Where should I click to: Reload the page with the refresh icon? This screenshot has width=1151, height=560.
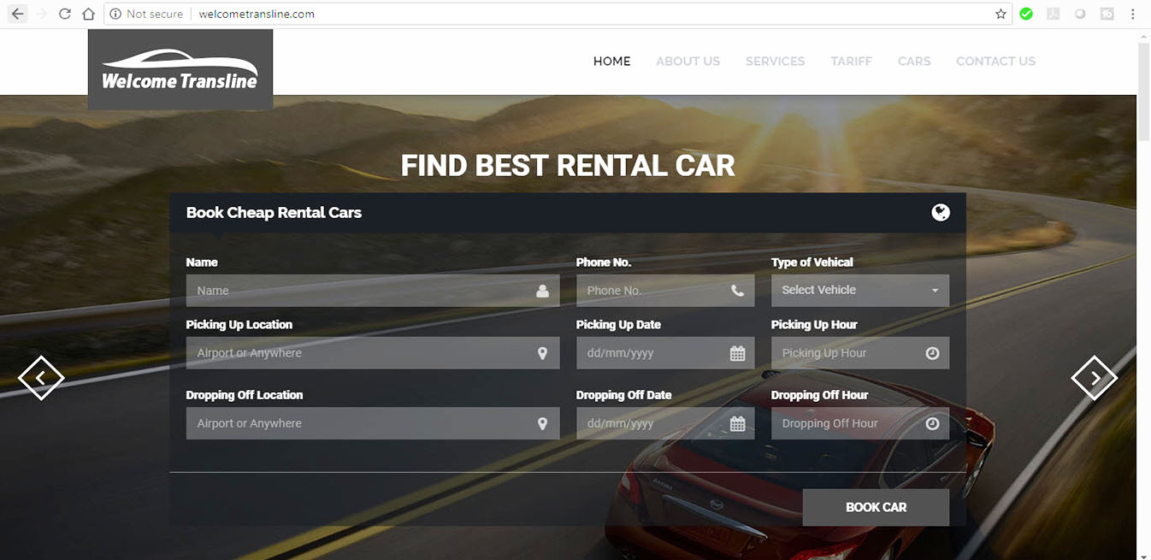pyautogui.click(x=65, y=14)
